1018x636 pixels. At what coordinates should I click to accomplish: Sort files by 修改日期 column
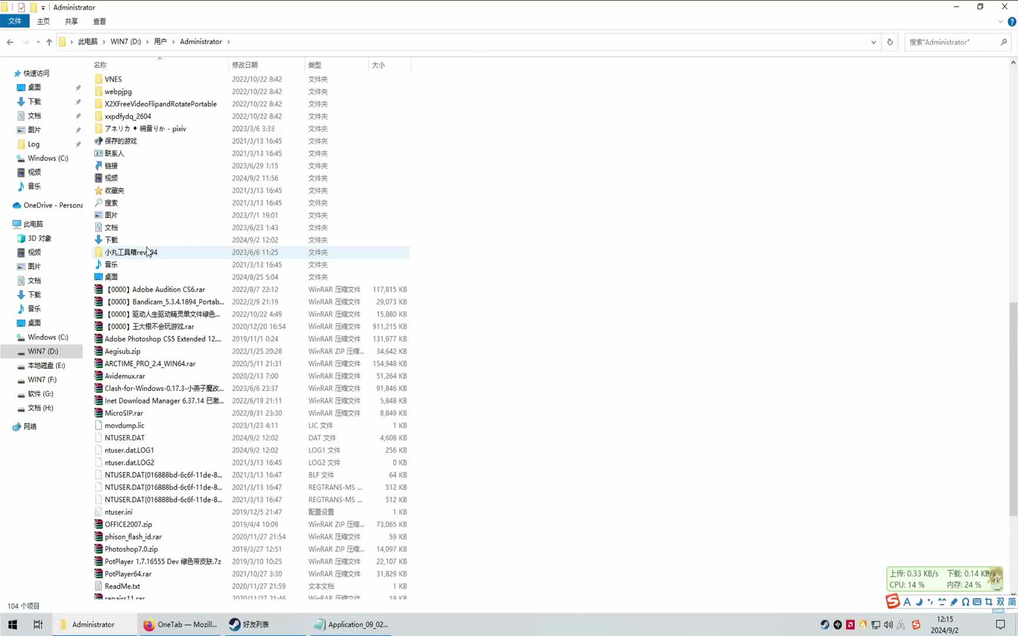tap(245, 65)
